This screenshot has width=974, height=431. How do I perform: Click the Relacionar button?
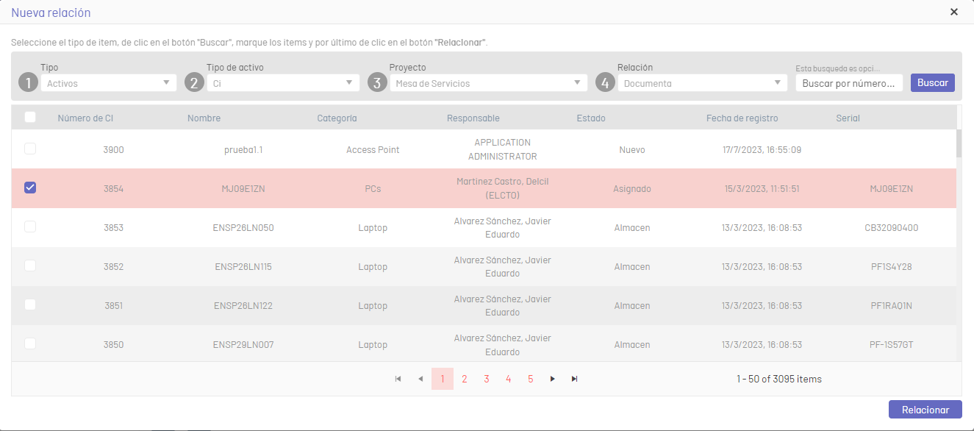[925, 410]
